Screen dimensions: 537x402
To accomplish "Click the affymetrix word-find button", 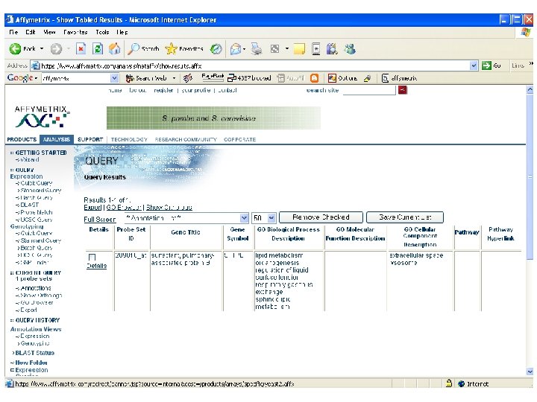I will (399, 78).
